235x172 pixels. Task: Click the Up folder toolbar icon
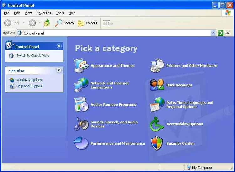pyautogui.click(x=47, y=23)
